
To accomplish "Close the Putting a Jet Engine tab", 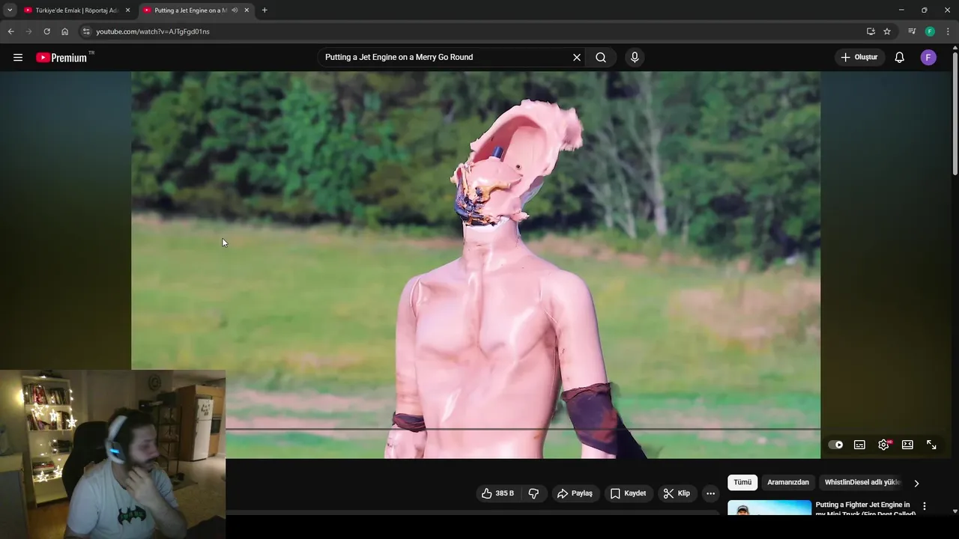I will (x=246, y=10).
